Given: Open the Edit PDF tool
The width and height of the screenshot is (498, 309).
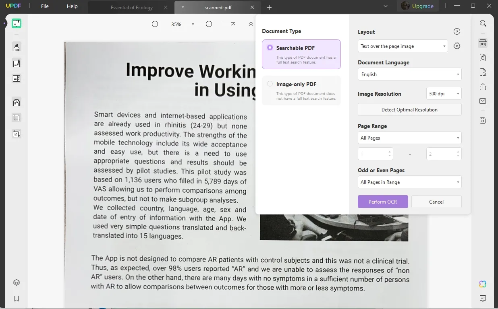Looking at the screenshot, I should tap(17, 63).
